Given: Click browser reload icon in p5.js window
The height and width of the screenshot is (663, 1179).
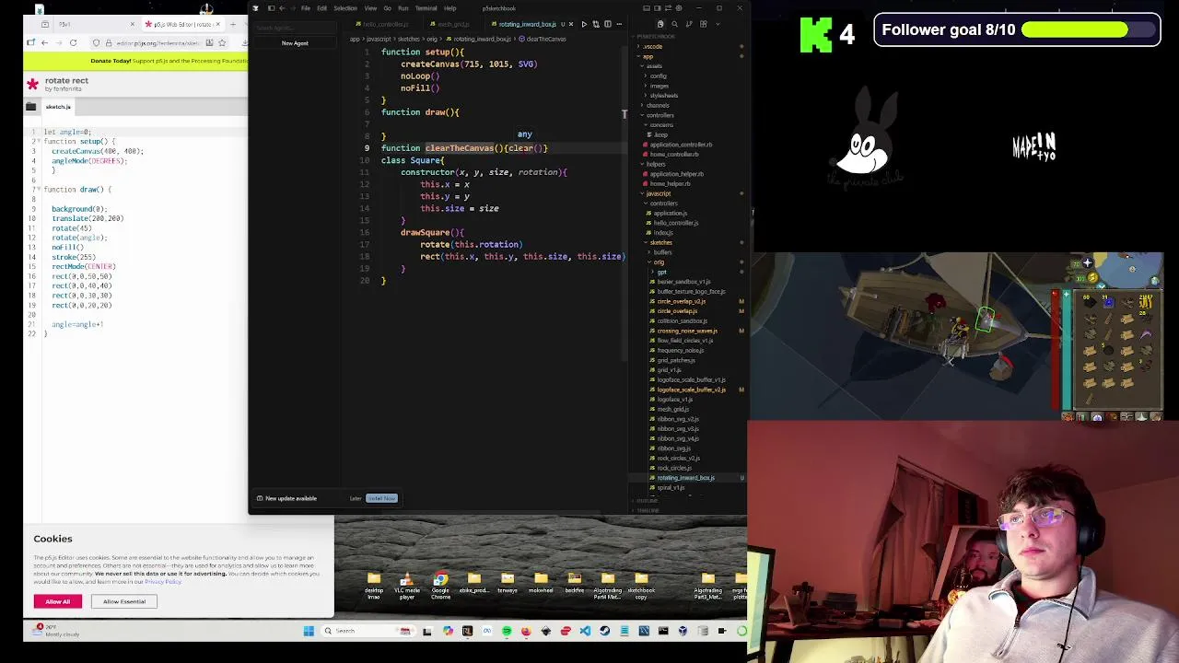Looking at the screenshot, I should tap(73, 43).
